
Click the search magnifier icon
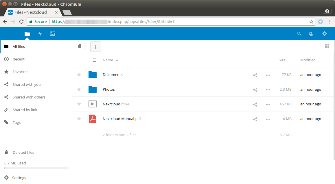click(x=299, y=34)
